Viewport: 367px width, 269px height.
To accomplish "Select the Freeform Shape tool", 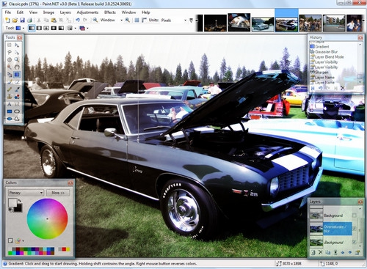I will (17, 119).
